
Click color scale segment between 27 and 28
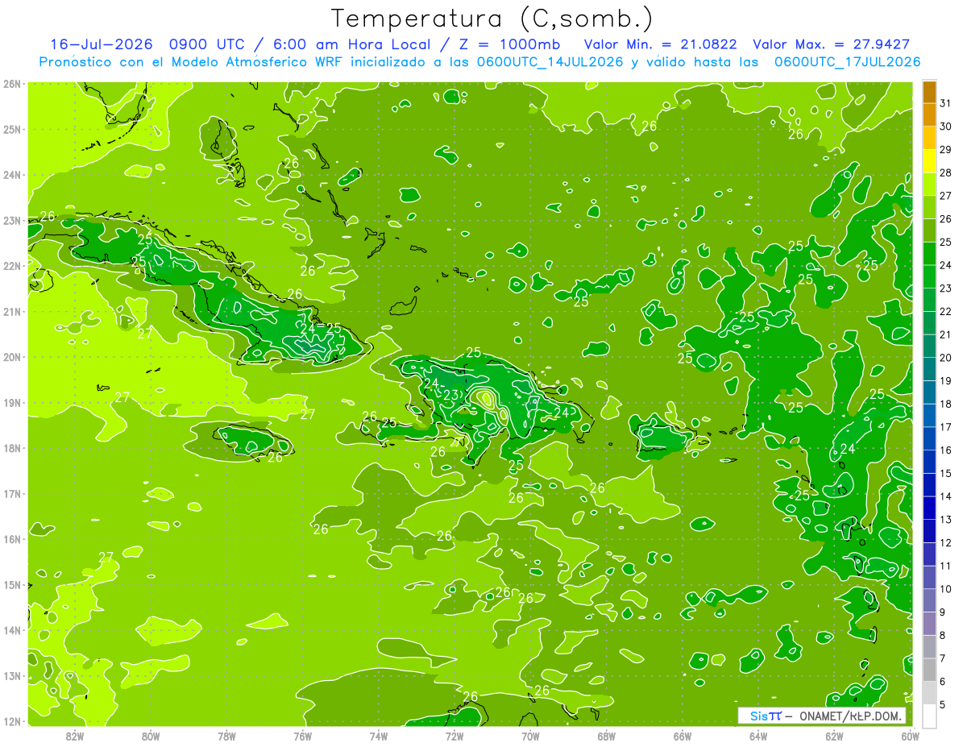(929, 185)
